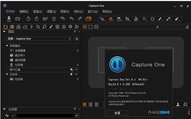Open the 目录: Capture One dropdown
The image size is (191, 119).
38,38
